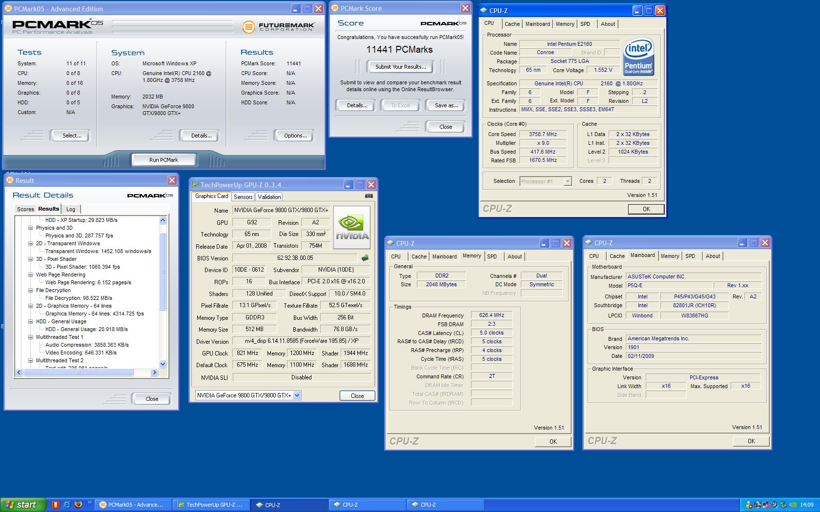Viewport: 820px width, 512px height.
Task: Click the Details... button in PCMark Score window
Action: click(x=357, y=105)
